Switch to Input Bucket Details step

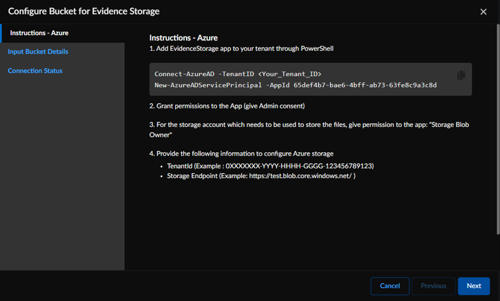pos(38,52)
